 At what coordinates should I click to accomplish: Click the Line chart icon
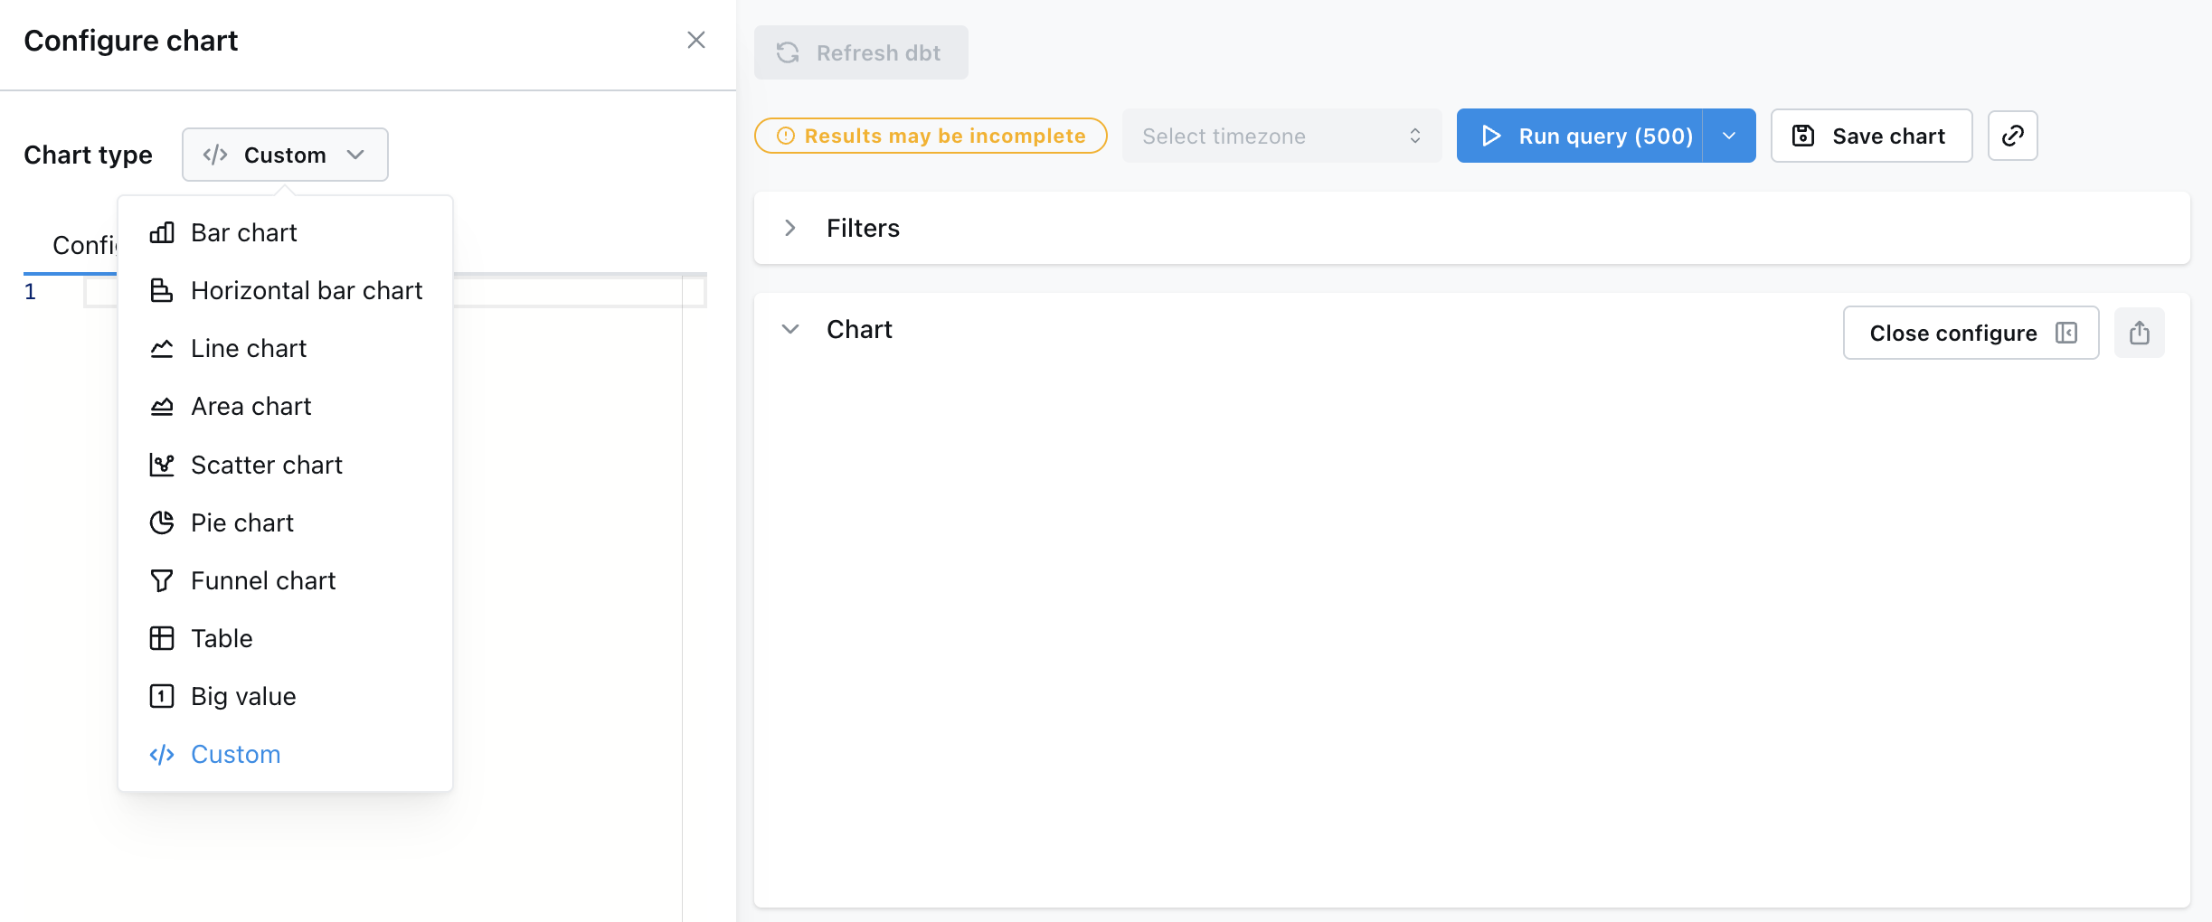[162, 348]
